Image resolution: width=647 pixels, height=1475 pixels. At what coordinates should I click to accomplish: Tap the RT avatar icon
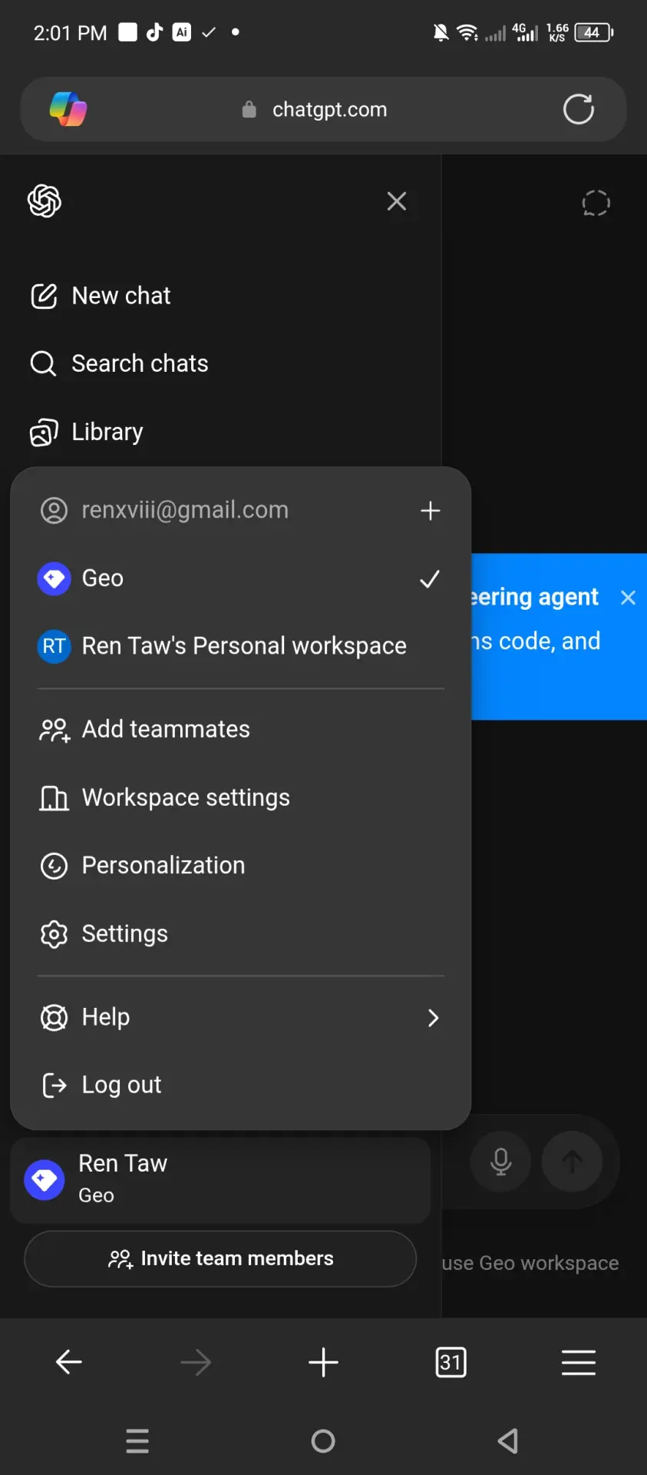(x=54, y=646)
